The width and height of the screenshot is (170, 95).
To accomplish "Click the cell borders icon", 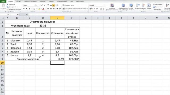I will tap(34, 9).
